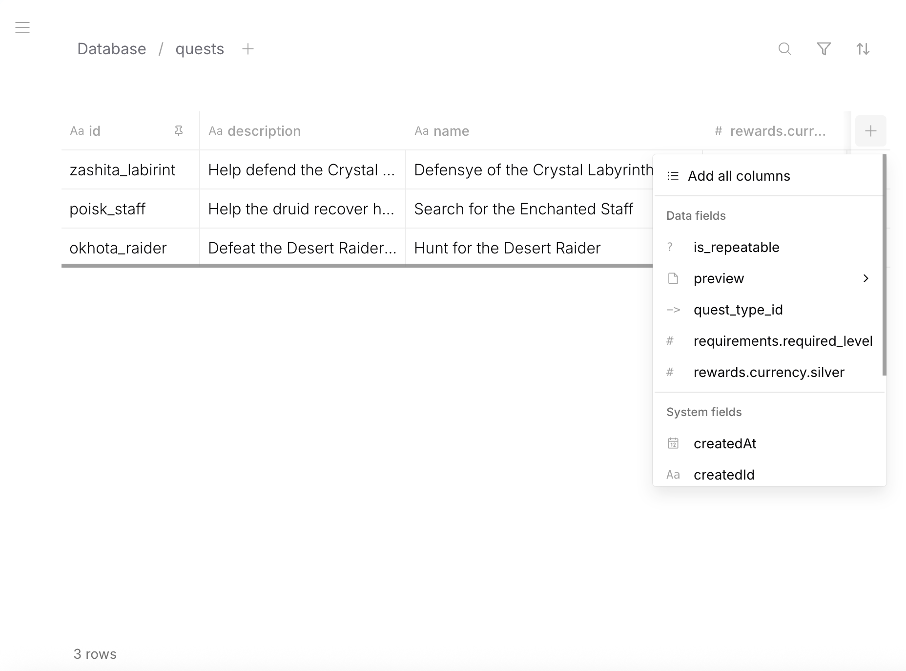
Task: Open the search icon in the toolbar
Action: click(x=784, y=49)
